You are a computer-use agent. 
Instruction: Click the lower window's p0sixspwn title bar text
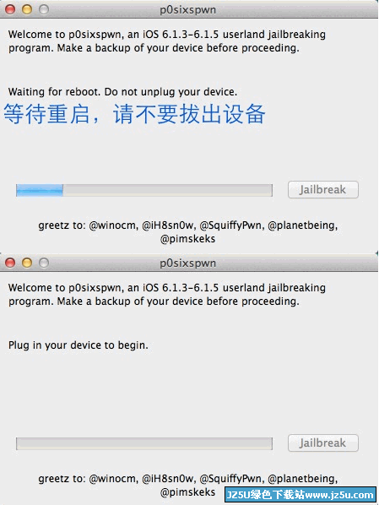click(x=188, y=263)
